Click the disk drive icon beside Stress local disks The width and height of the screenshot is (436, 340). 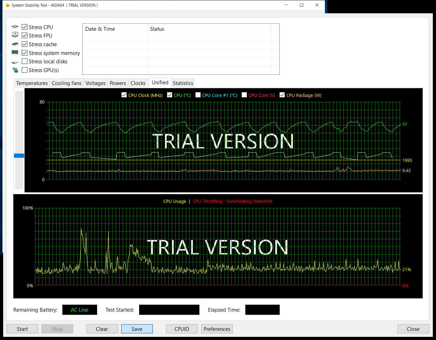15,62
